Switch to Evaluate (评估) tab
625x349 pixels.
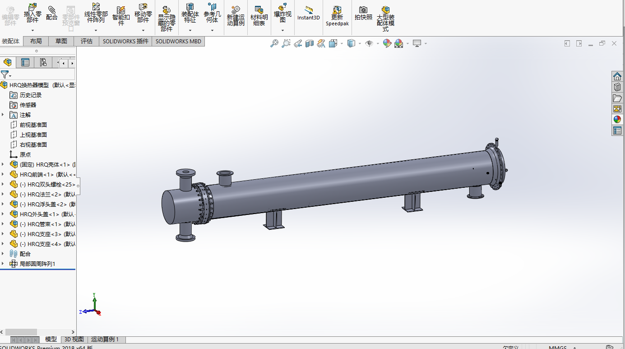(87, 41)
